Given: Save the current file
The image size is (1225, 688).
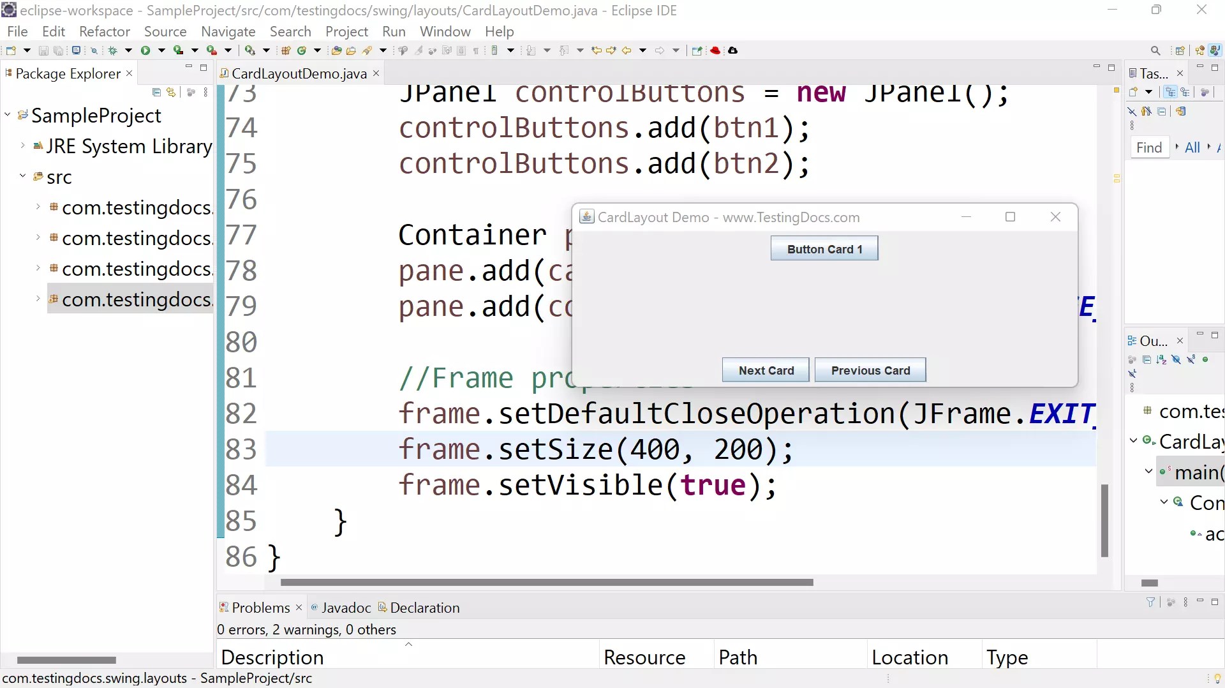Looking at the screenshot, I should click(x=43, y=51).
